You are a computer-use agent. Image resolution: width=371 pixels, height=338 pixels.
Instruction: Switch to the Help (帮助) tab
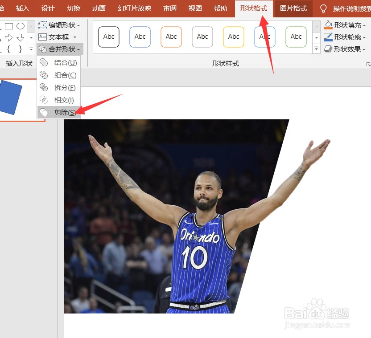pos(221,8)
